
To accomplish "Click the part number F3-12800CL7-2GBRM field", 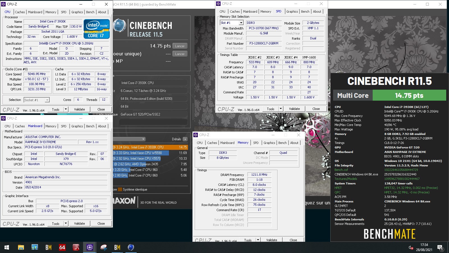I will point(264,43).
